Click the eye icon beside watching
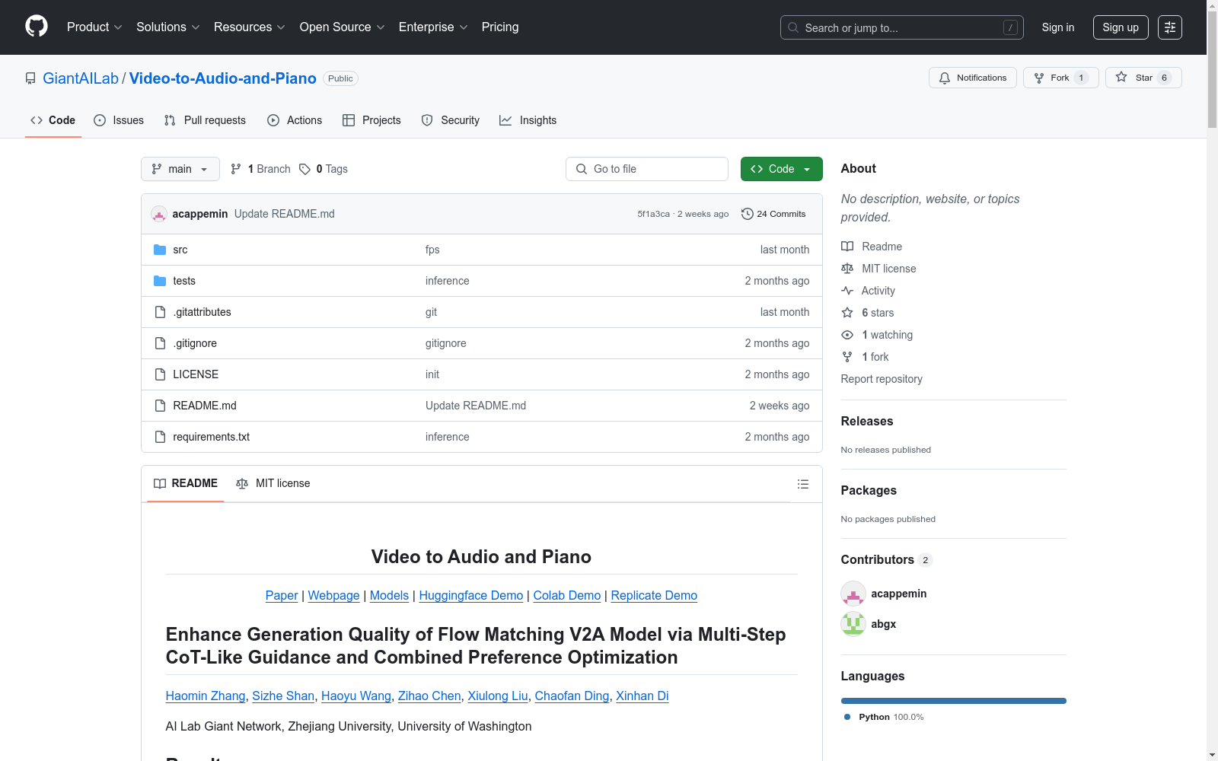Image resolution: width=1218 pixels, height=761 pixels. tap(847, 335)
